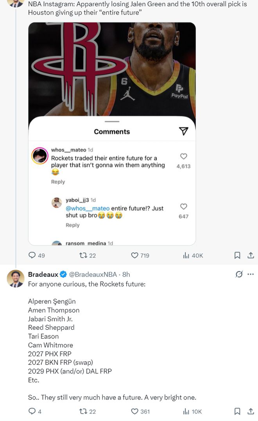Bookmark the Rockets future tweet
Screen dimensions: 258x421
point(237,411)
